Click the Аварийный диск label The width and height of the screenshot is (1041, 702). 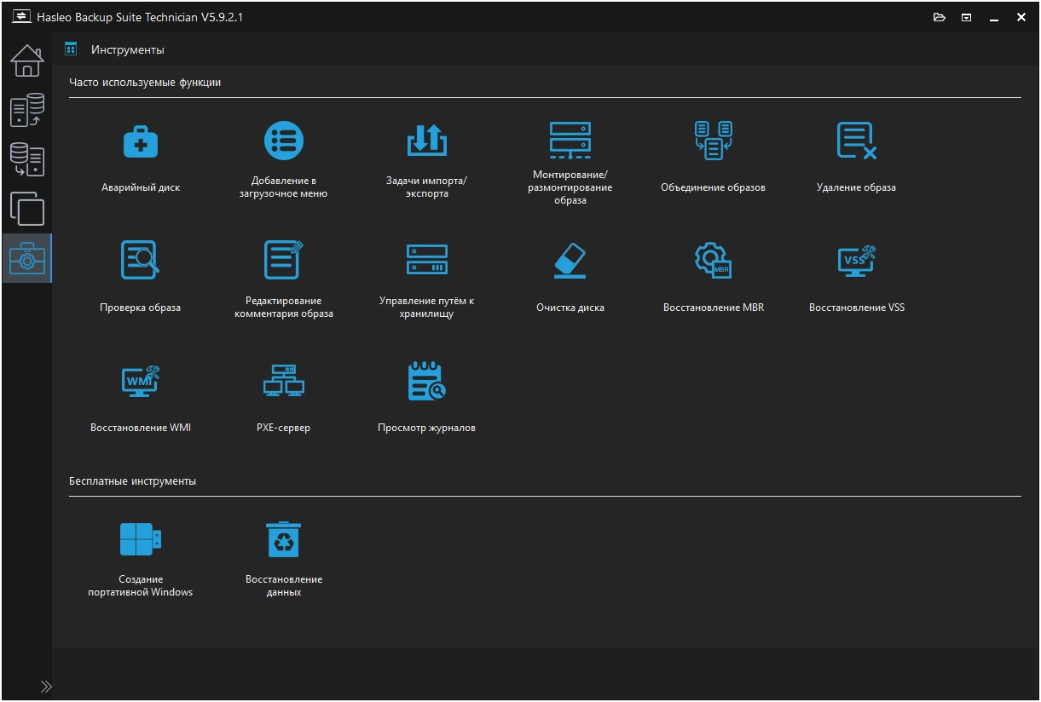tap(141, 187)
